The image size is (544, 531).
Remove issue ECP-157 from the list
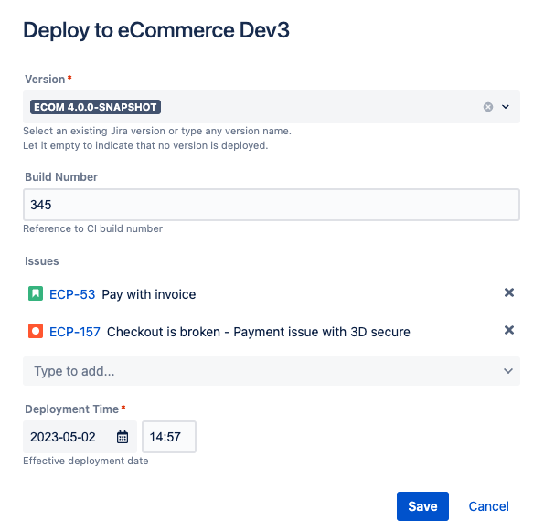coord(509,330)
